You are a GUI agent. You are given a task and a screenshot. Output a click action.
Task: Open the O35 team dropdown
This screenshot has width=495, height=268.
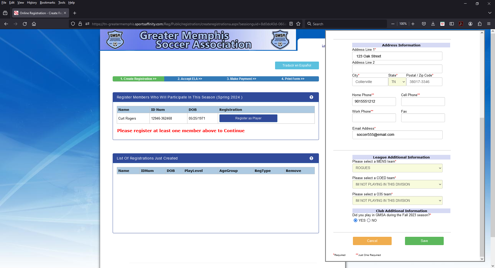click(397, 200)
